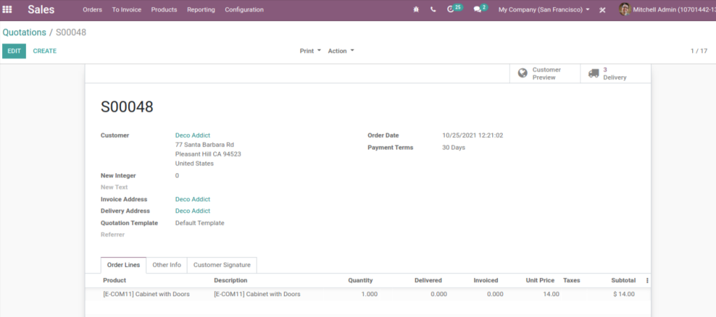
Task: Open the Configuration menu
Action: pos(244,10)
